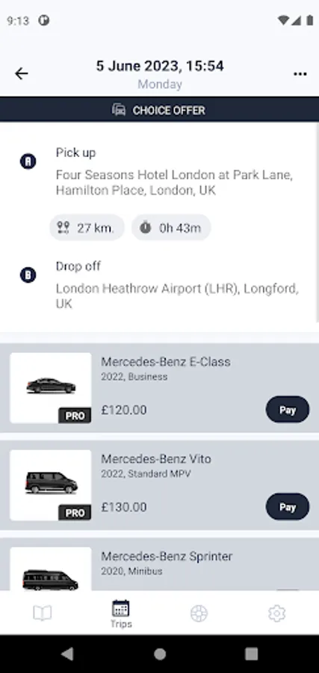Open the three-dot overflow menu
Screen dimensions: 319x673
coord(300,74)
